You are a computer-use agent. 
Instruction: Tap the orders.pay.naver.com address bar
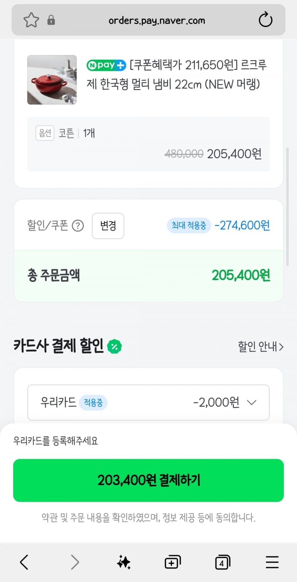click(x=157, y=20)
